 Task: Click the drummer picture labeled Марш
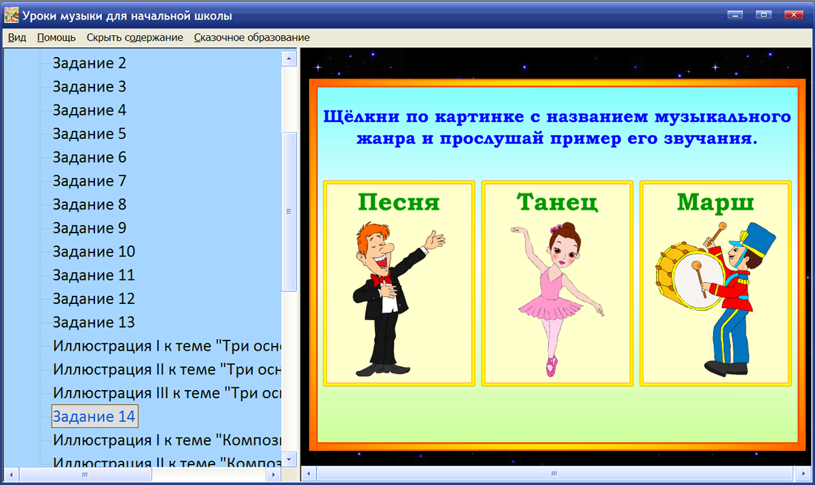point(715,292)
